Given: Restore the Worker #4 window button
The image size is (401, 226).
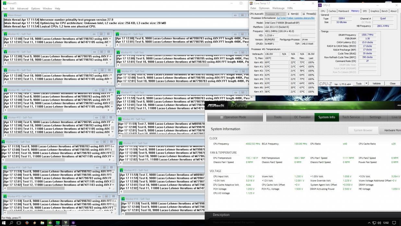Looking at the screenshot, I should pyautogui.click(x=101, y=52).
